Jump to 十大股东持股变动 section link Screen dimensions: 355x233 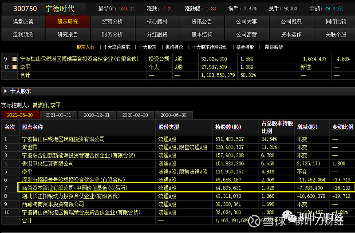(x=209, y=47)
